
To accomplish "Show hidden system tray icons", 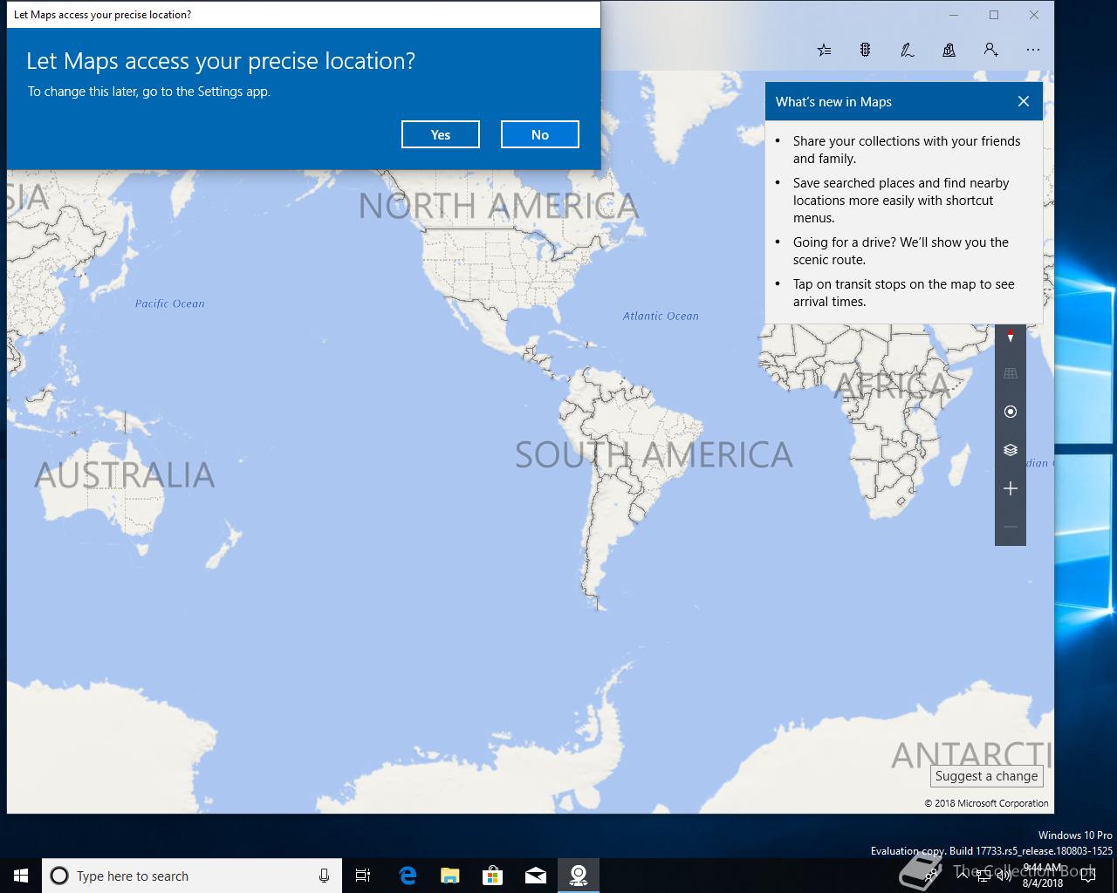I will 962,876.
